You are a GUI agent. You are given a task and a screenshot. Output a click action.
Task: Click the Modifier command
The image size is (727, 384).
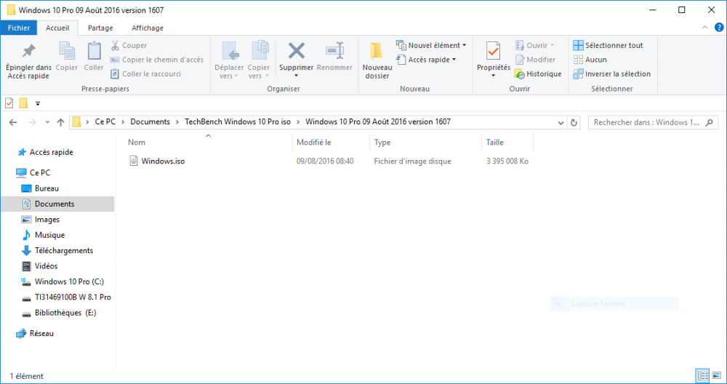point(535,60)
